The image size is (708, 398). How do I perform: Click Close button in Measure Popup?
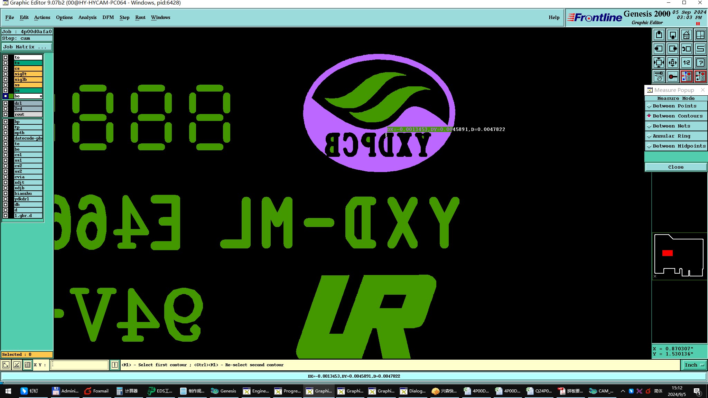pos(676,167)
